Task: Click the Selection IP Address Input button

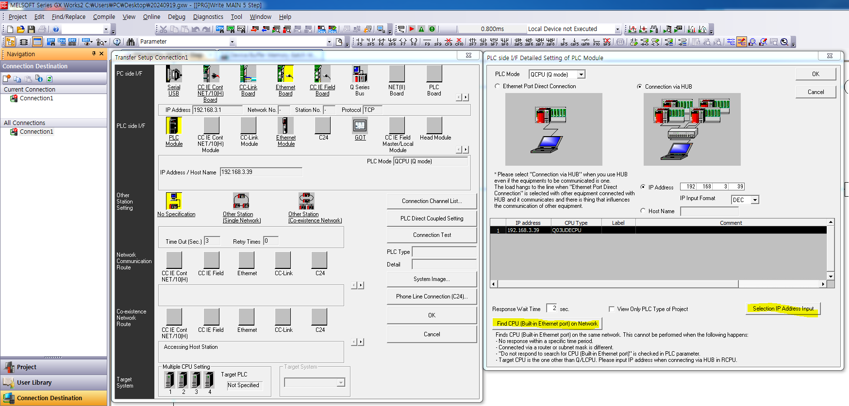Action: point(783,309)
